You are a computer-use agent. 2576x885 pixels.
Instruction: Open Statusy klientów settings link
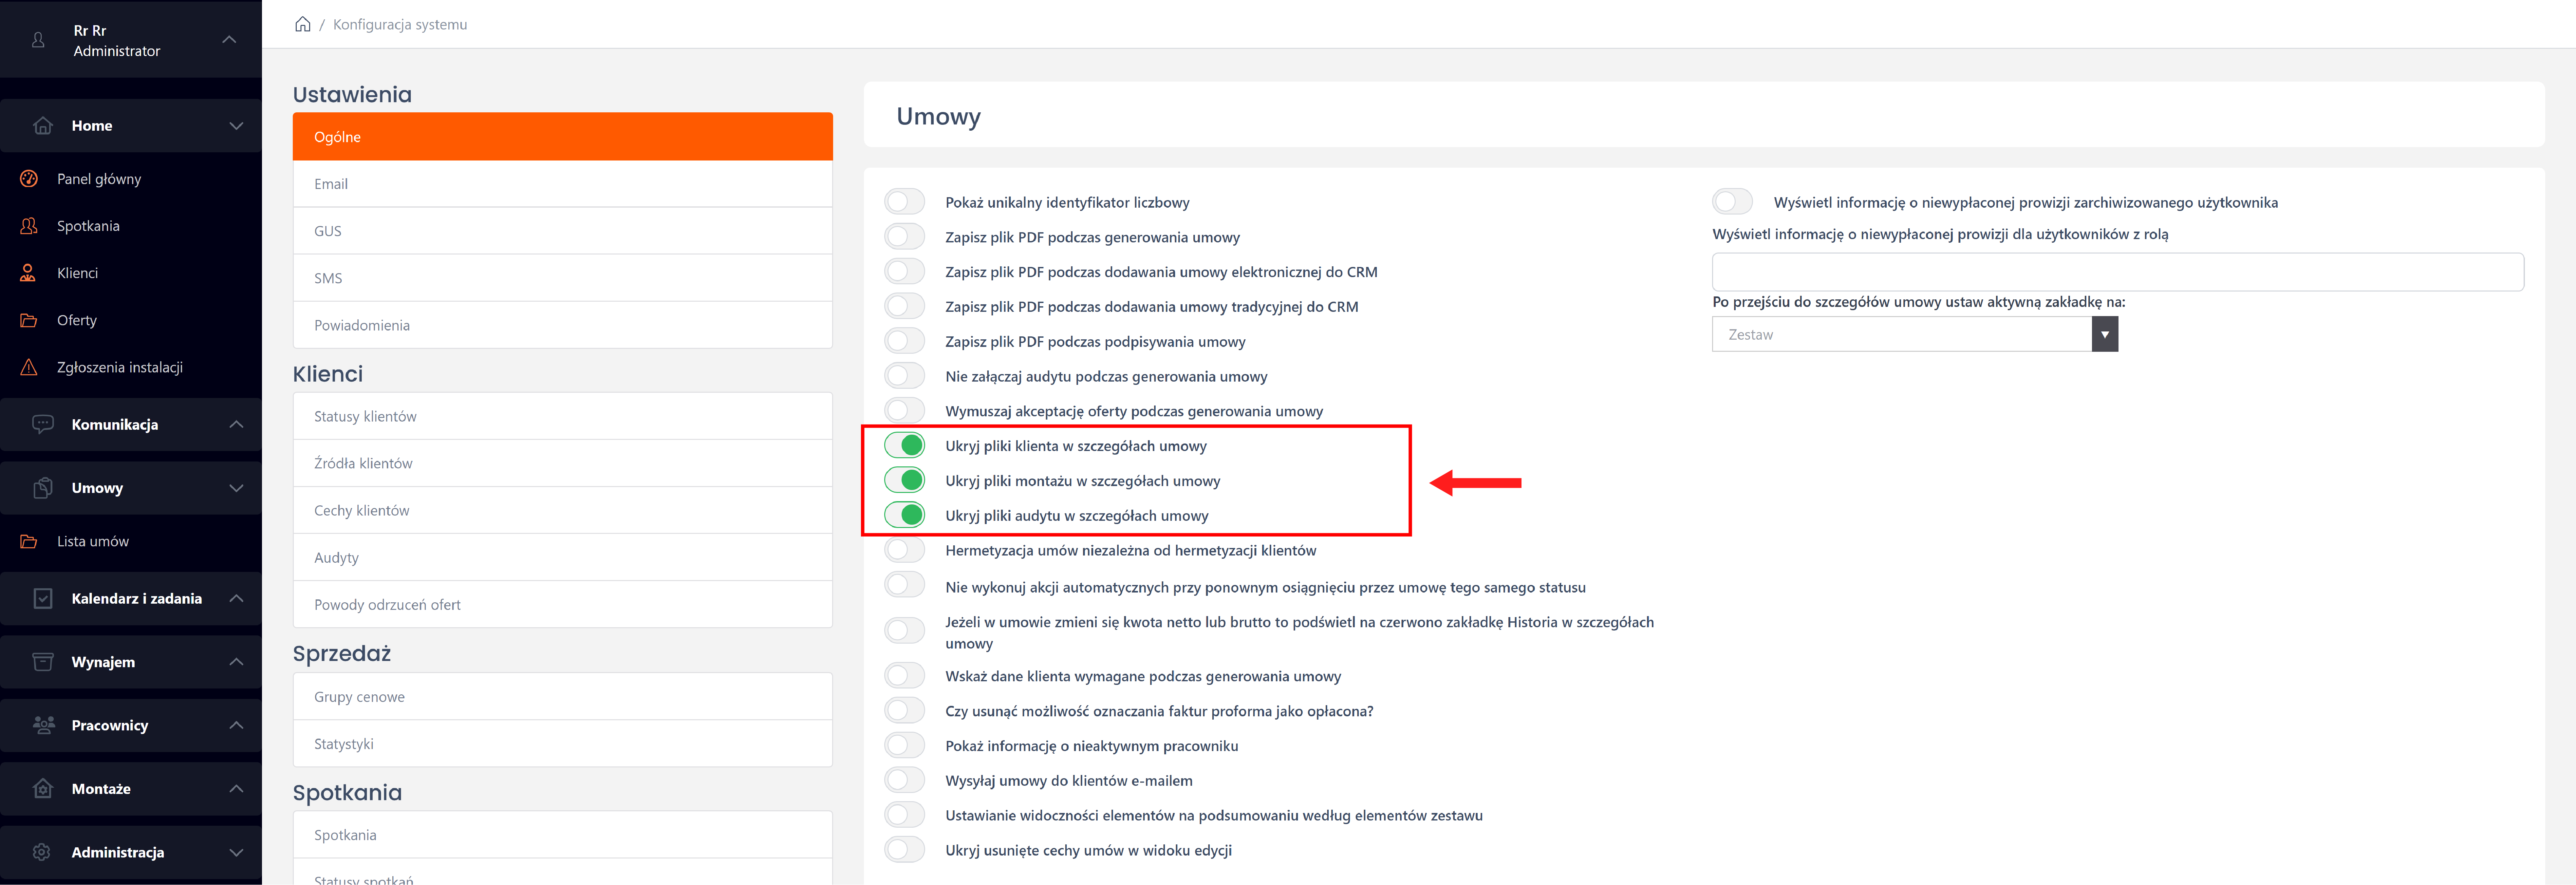tap(562, 416)
